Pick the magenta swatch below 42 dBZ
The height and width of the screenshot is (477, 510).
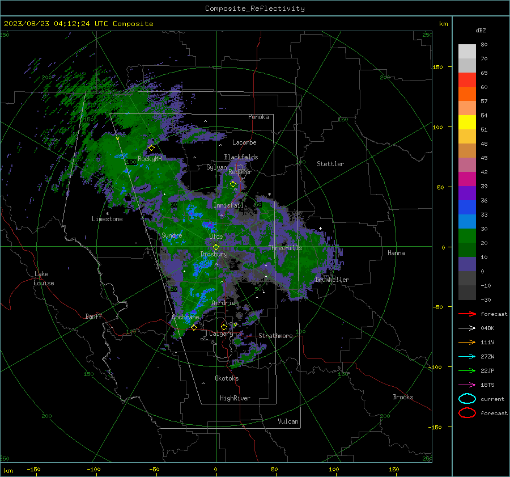point(467,179)
